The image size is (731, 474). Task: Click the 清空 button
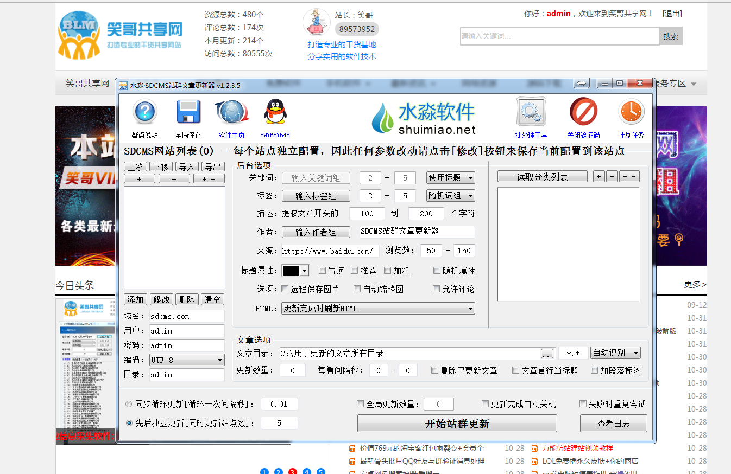tap(212, 299)
